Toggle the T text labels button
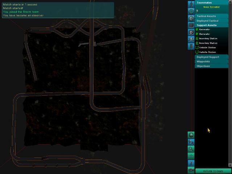 click(191, 163)
